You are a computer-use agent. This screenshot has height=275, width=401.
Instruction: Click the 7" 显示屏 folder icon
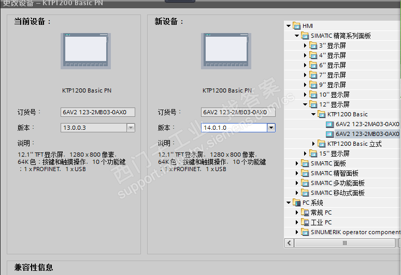(313, 75)
